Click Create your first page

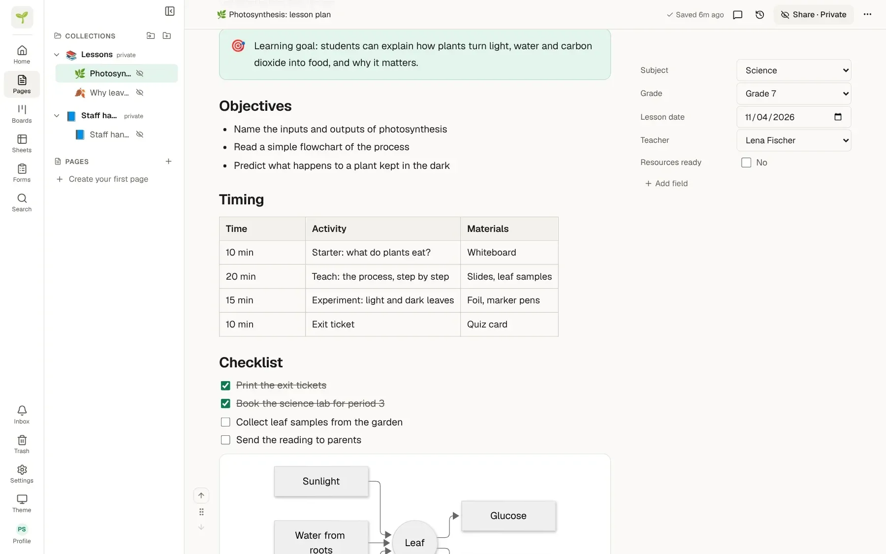click(102, 179)
